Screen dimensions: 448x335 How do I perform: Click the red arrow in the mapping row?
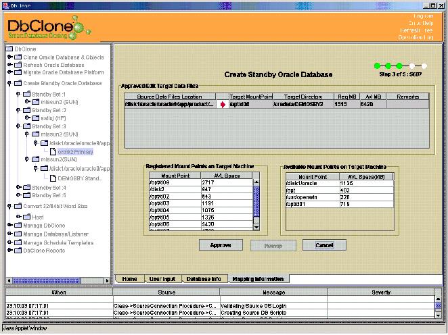(x=223, y=105)
